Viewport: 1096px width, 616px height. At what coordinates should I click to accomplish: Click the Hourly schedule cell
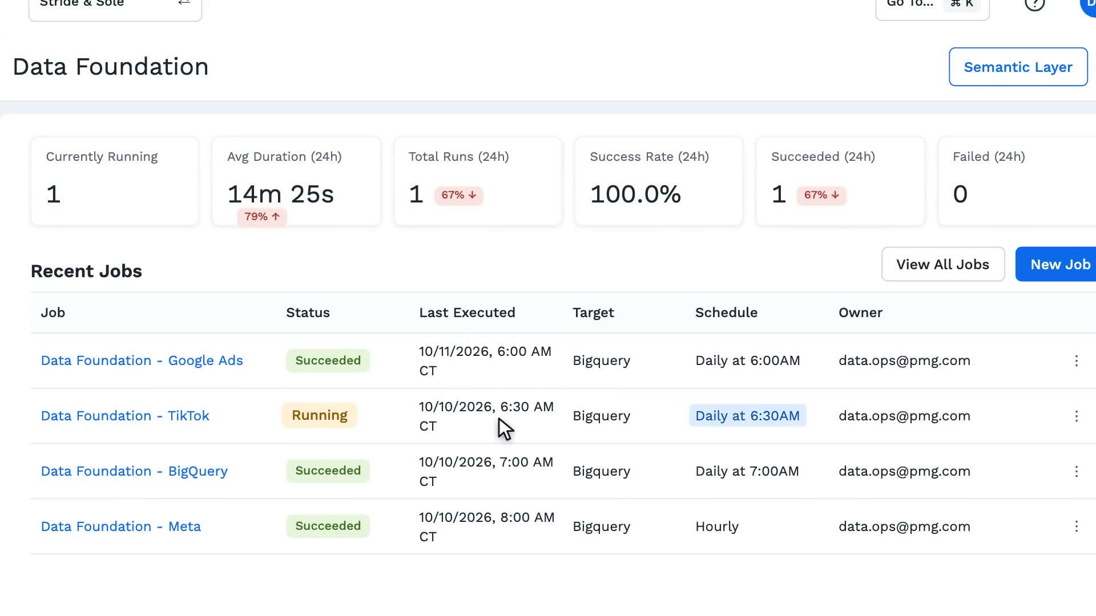(716, 526)
